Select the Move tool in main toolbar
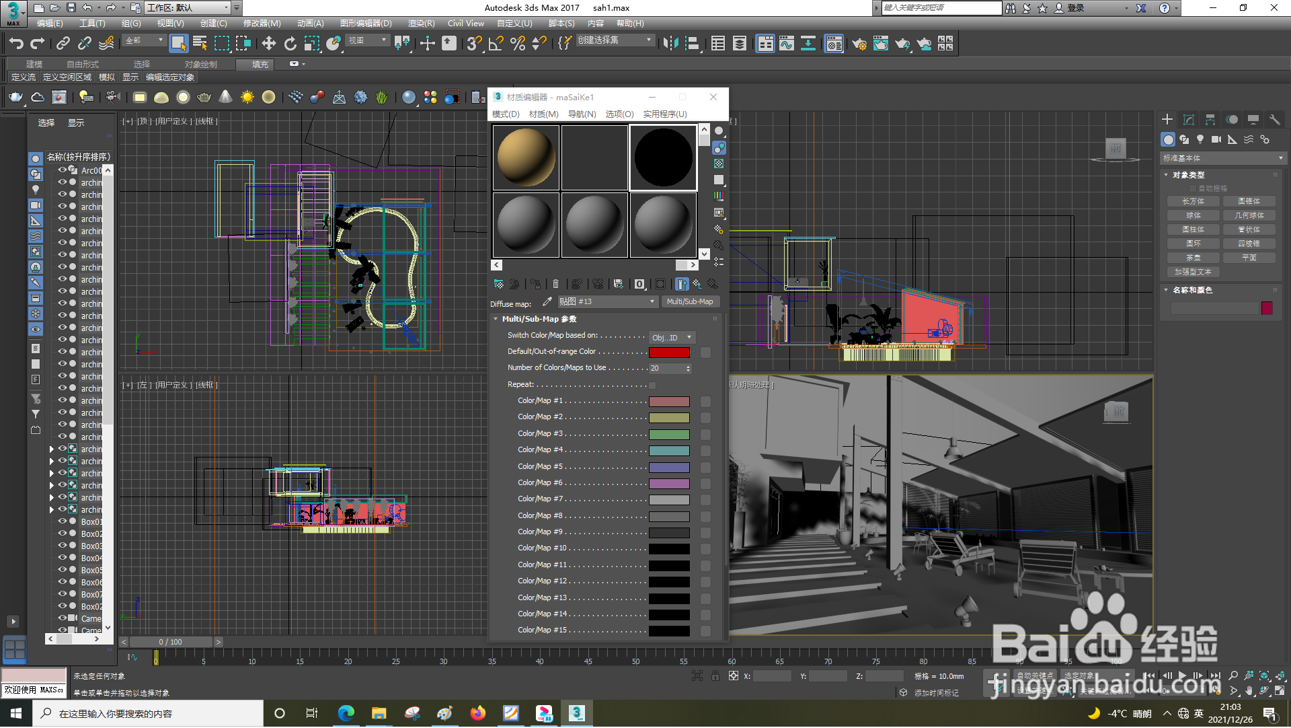Image resolution: width=1291 pixels, height=728 pixels. (x=268, y=44)
